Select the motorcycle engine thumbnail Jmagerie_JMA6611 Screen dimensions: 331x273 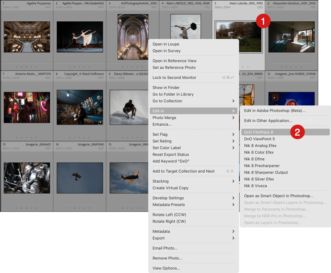coord(26,178)
